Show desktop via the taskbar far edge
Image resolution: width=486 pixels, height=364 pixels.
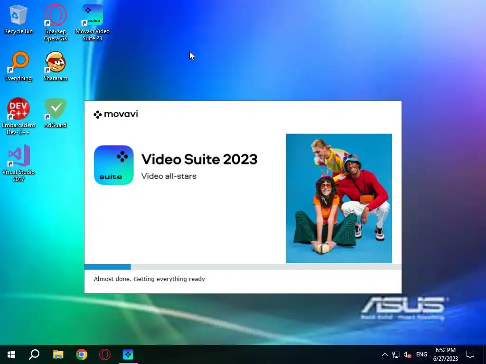click(485, 355)
